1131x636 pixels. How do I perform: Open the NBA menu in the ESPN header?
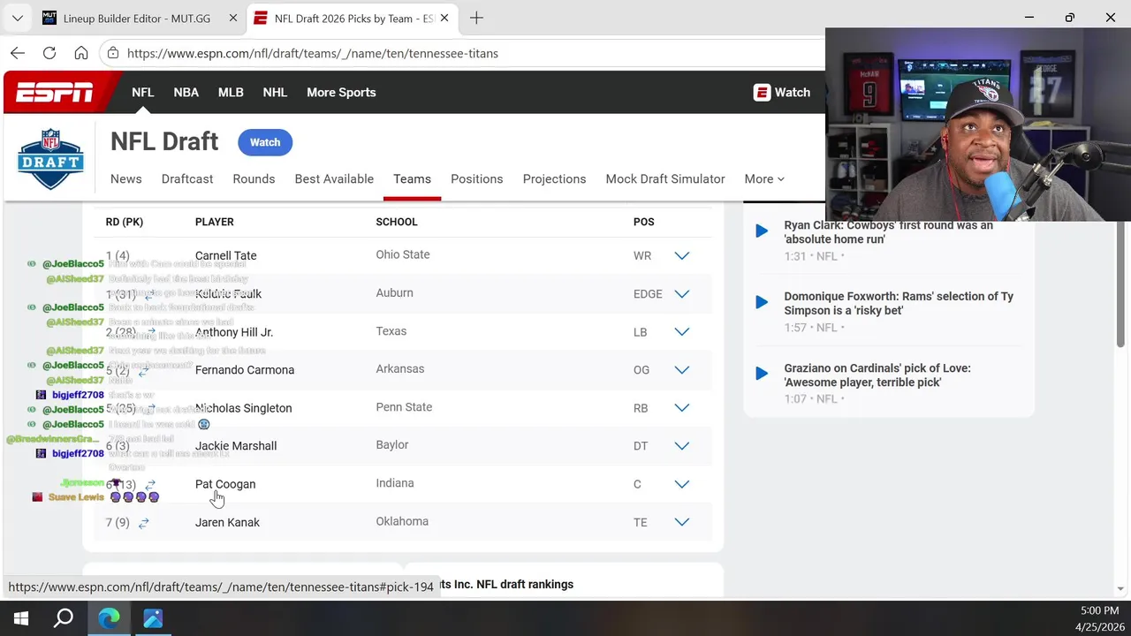click(186, 92)
